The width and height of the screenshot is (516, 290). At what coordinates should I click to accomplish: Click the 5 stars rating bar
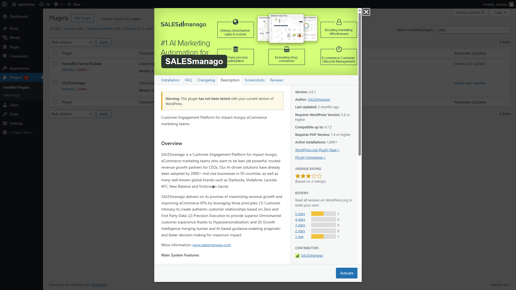[x=323, y=214]
